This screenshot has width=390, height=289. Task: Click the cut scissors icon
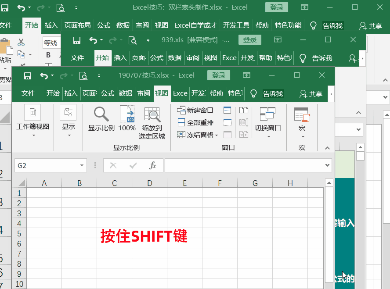21,42
